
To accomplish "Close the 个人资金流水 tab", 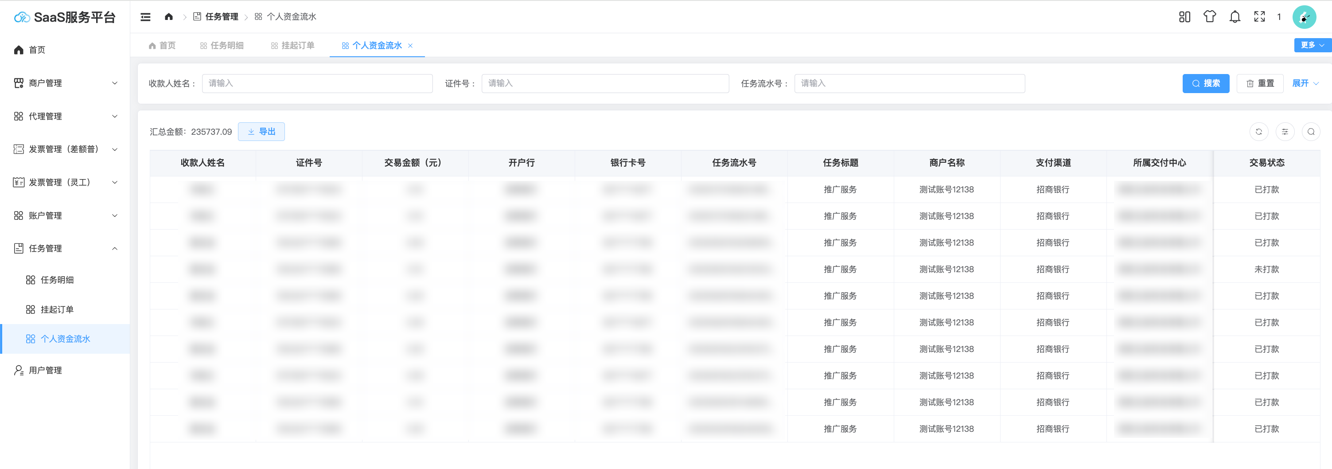I will [x=411, y=46].
